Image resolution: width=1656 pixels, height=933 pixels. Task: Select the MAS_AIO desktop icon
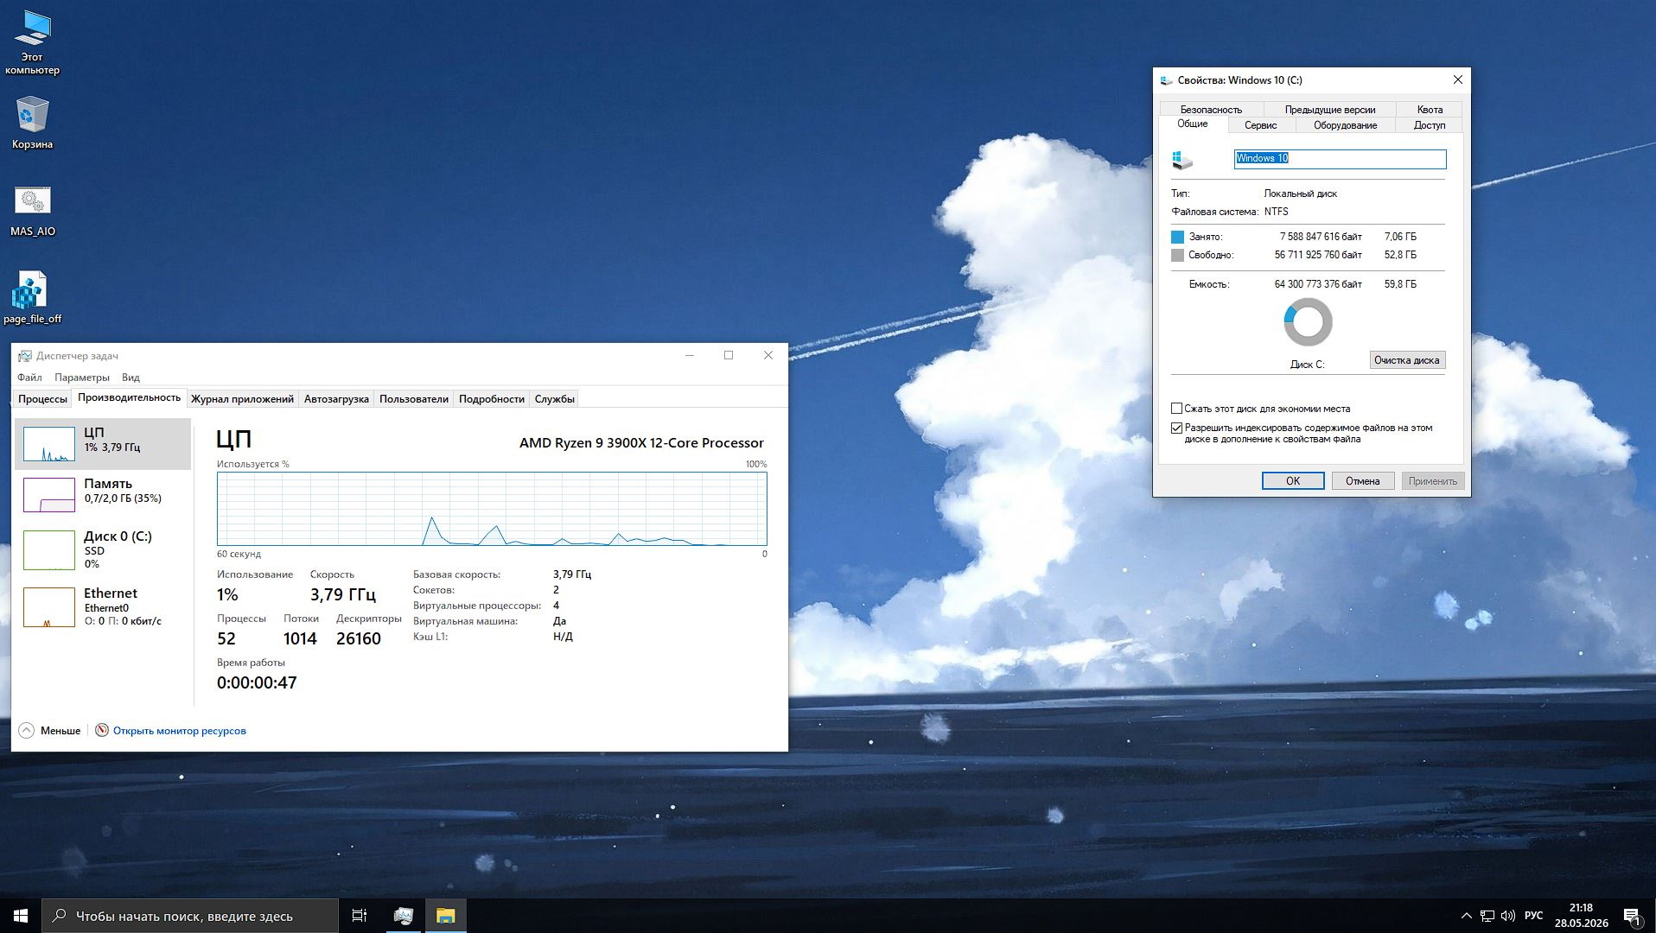pyautogui.click(x=32, y=210)
